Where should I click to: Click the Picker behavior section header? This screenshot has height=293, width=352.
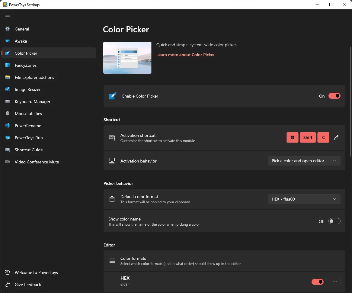118,183
